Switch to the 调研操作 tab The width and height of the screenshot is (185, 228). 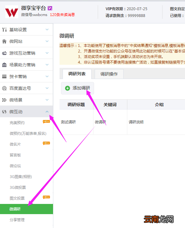109,74
